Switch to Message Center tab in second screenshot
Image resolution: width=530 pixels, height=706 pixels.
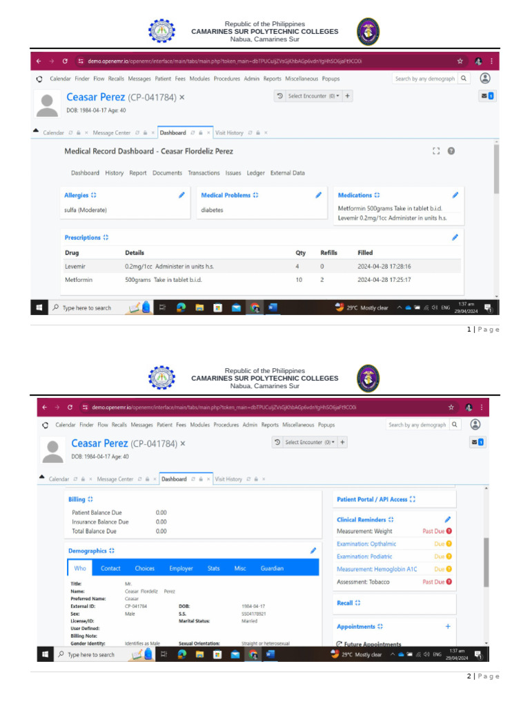115,479
